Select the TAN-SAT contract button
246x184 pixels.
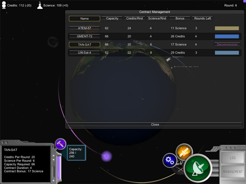coord(84,45)
